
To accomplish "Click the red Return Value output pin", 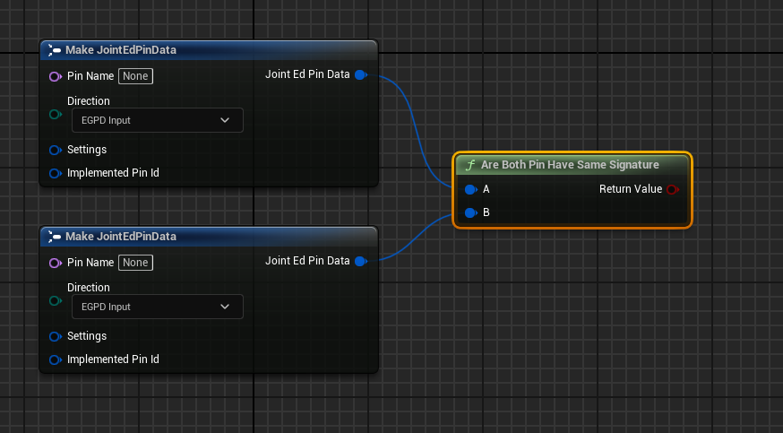I will [x=672, y=190].
